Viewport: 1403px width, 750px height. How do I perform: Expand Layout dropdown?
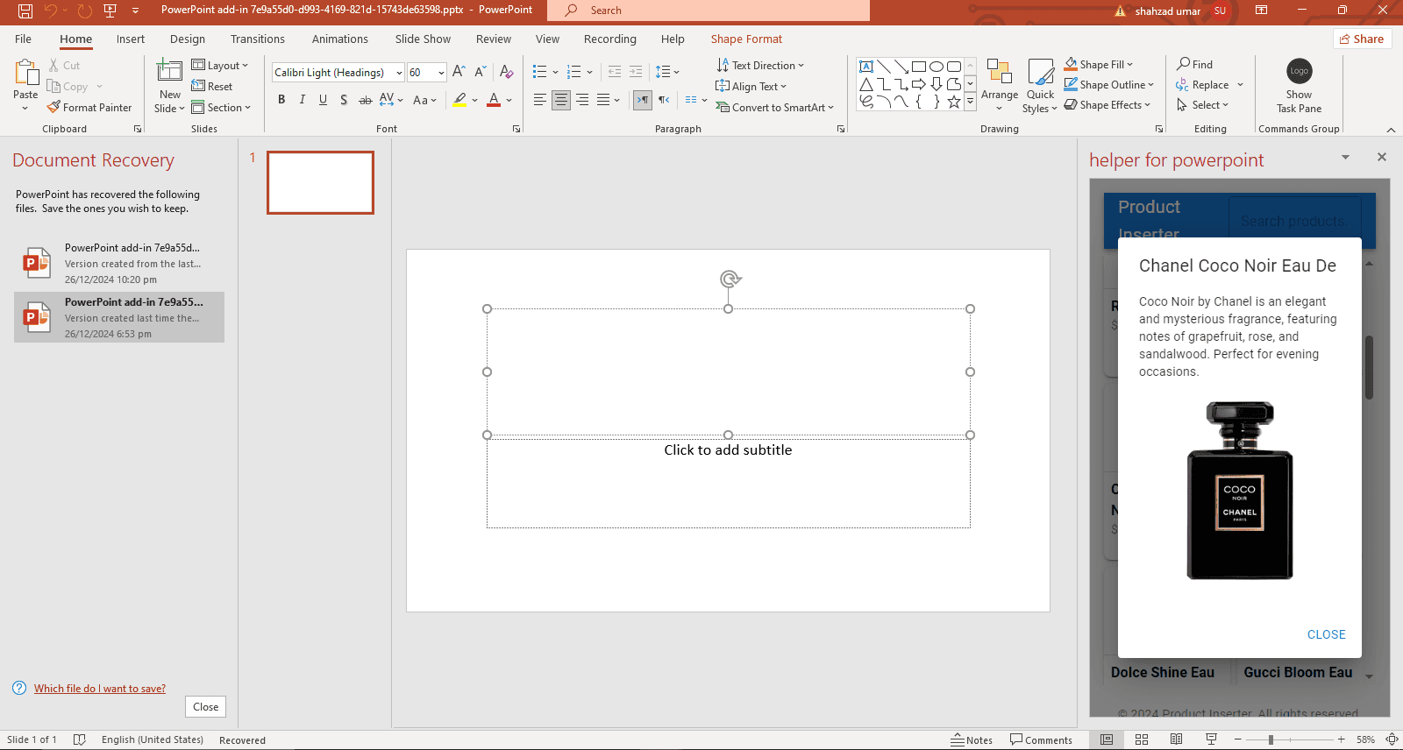220,66
